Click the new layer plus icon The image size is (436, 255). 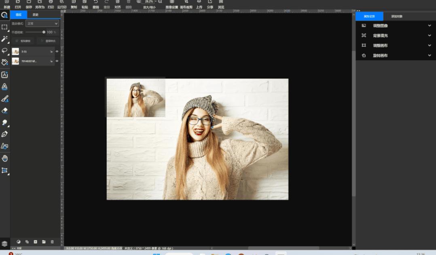(x=35, y=242)
